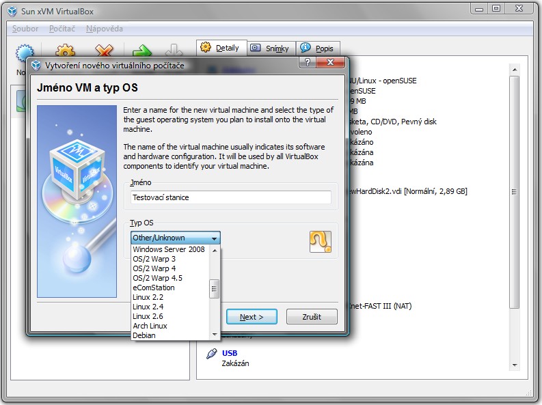Screen dimensions: 542x405
Task: Click the USB plug icon in details
Action: pos(212,354)
